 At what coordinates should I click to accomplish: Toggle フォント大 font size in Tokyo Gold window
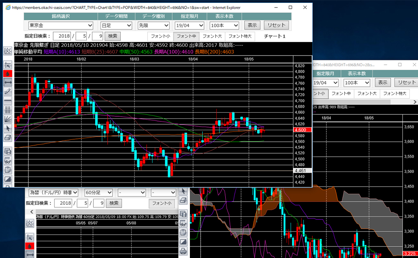[212, 36]
